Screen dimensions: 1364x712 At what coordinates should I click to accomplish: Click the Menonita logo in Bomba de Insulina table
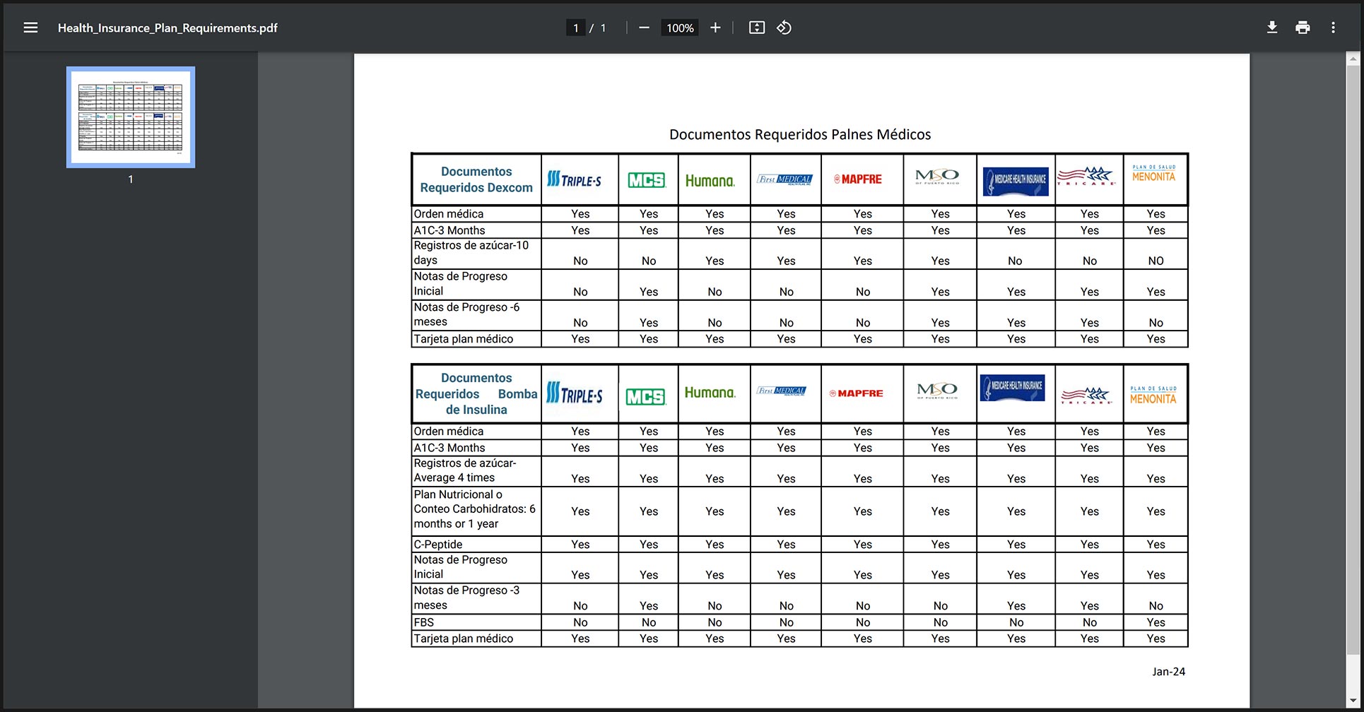1153,395
